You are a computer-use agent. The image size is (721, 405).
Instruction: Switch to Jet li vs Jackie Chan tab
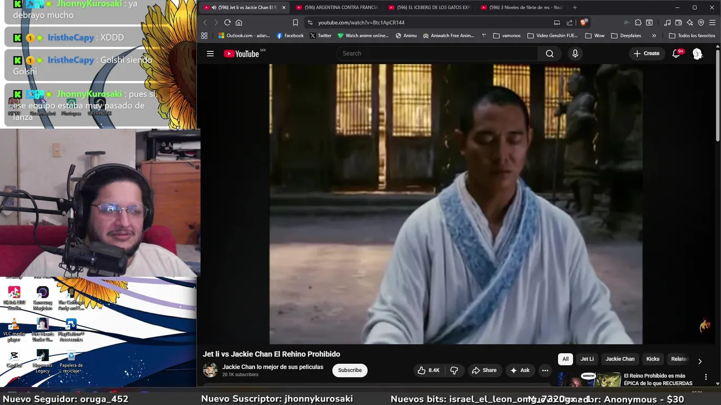pos(245,7)
